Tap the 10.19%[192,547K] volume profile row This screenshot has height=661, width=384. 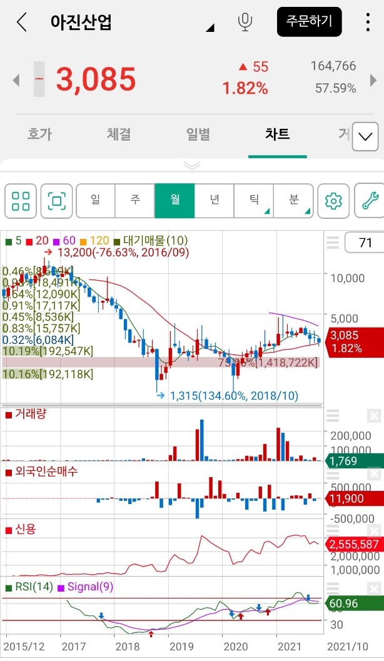click(x=48, y=351)
